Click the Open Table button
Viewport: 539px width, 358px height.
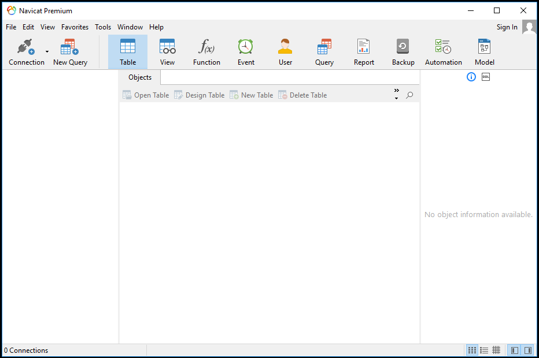click(146, 95)
